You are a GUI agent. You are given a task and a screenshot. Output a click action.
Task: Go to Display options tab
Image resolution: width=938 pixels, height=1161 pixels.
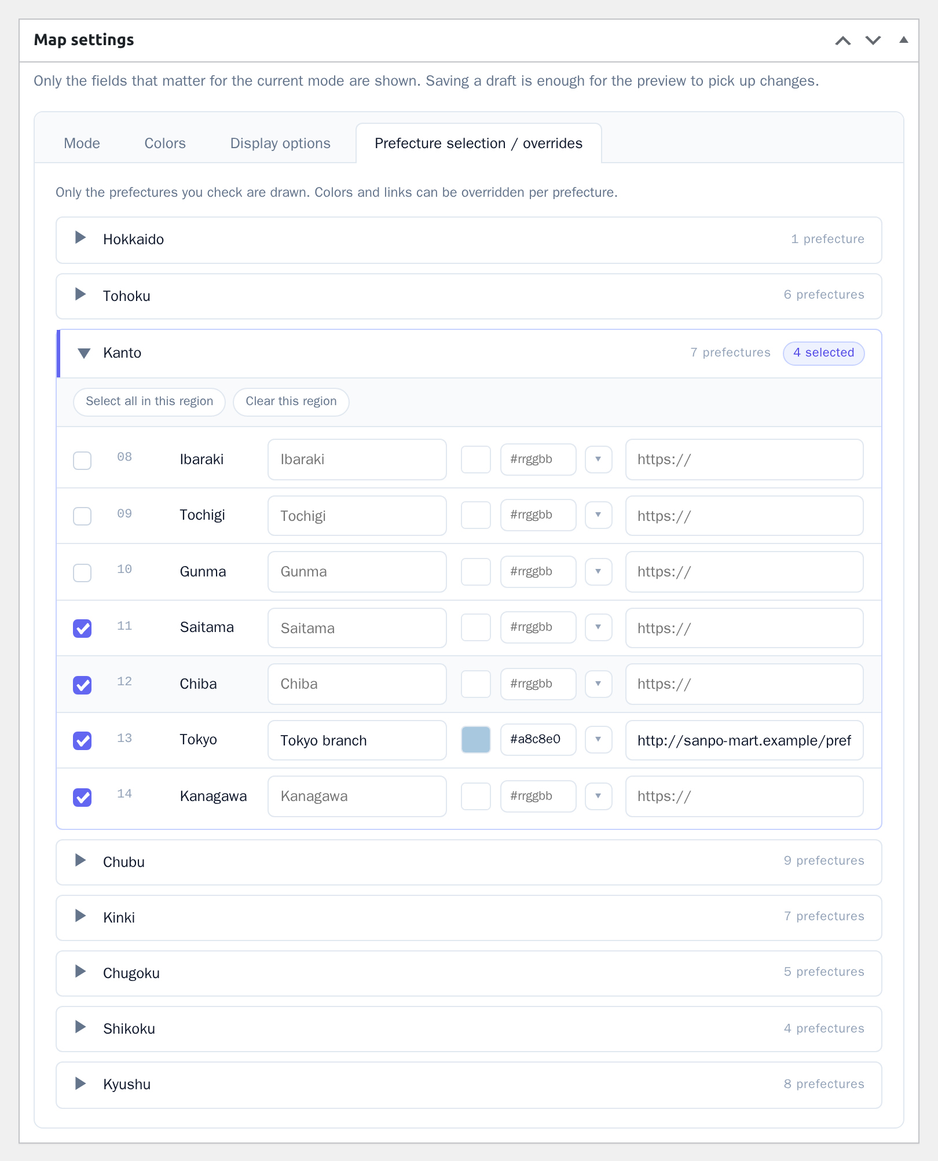pyautogui.click(x=280, y=144)
